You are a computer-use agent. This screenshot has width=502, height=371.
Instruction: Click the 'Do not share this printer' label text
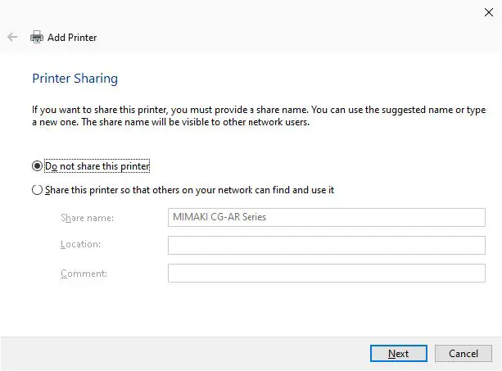pos(97,166)
